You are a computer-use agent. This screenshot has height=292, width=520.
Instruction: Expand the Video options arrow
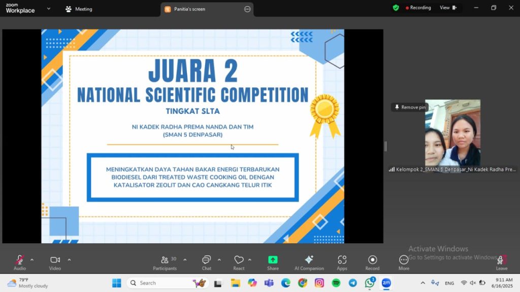click(69, 259)
